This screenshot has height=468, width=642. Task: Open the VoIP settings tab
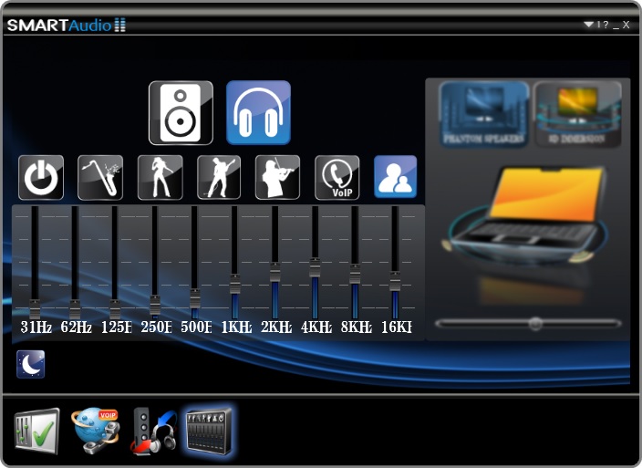coord(95,431)
